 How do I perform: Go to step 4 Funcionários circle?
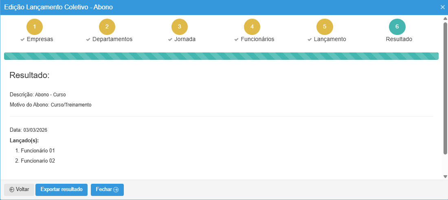click(x=252, y=27)
